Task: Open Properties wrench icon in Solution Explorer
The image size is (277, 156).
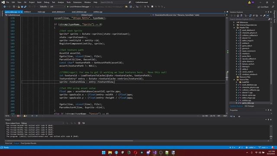Action: (x=264, y=16)
